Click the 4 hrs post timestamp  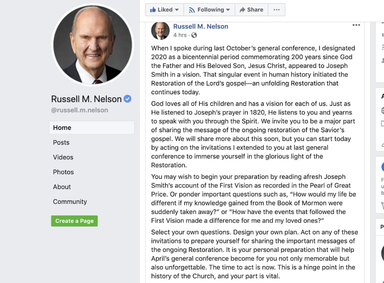pyautogui.click(x=180, y=35)
